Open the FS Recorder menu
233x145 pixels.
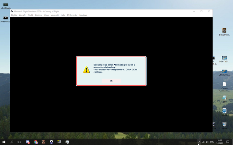tap(72, 15)
